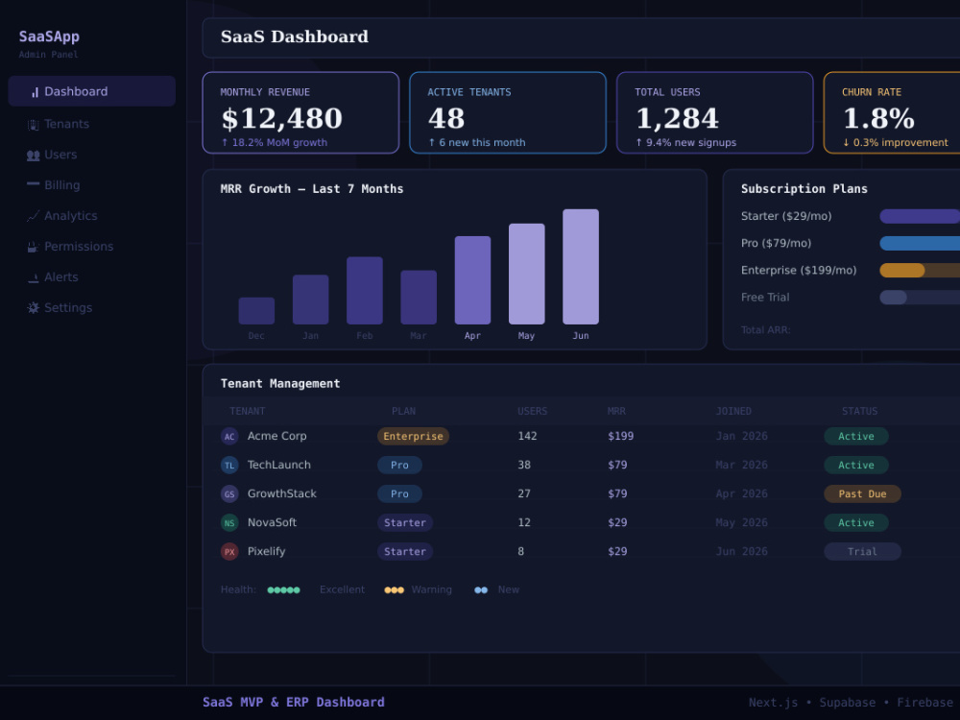The height and width of the screenshot is (720, 960).
Task: Click the Starter plan progress bar
Action: point(920,216)
